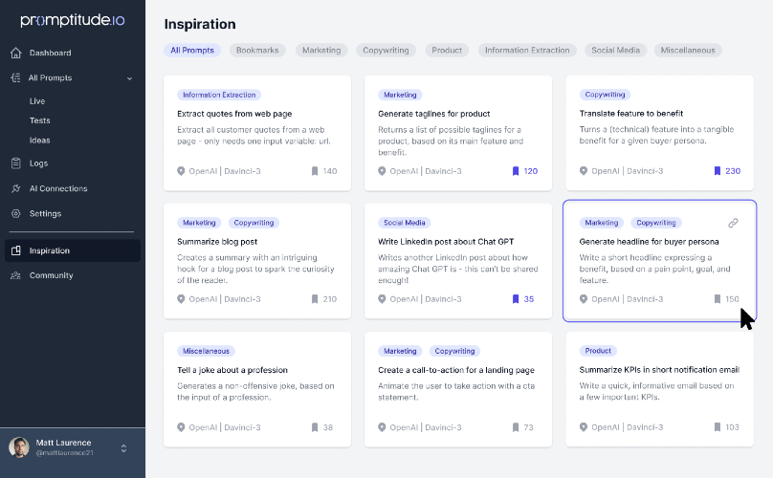This screenshot has width=773, height=478.
Task: Open the Extract quotes from web page title
Action: coord(234,114)
